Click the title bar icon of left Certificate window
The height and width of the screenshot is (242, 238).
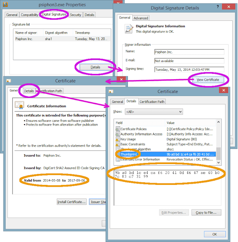tap(8, 81)
